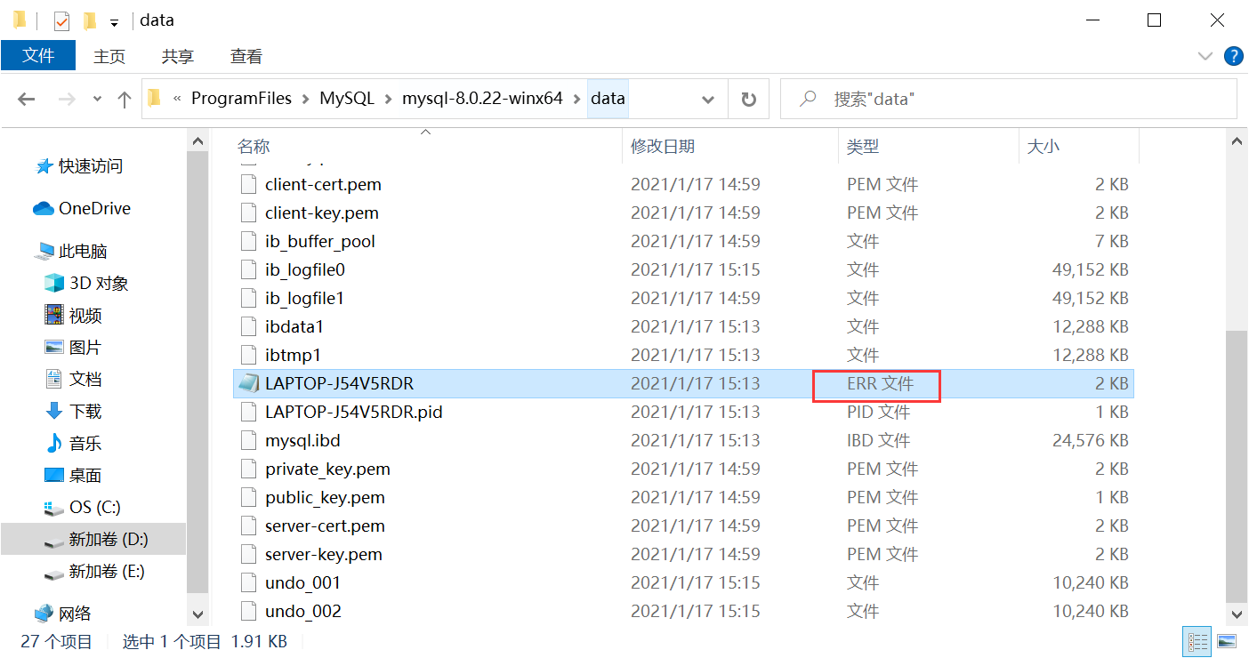Expand the address bar history dropdown
Viewport: 1249px width, 658px height.
[x=707, y=99]
